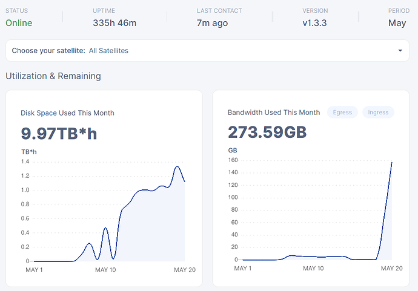Click MAY 10 label on disk space chart

pyautogui.click(x=105, y=270)
